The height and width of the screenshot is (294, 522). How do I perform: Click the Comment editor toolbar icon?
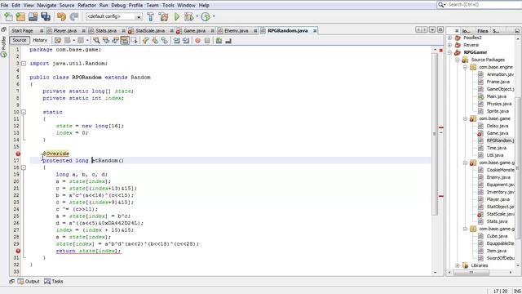219,41
